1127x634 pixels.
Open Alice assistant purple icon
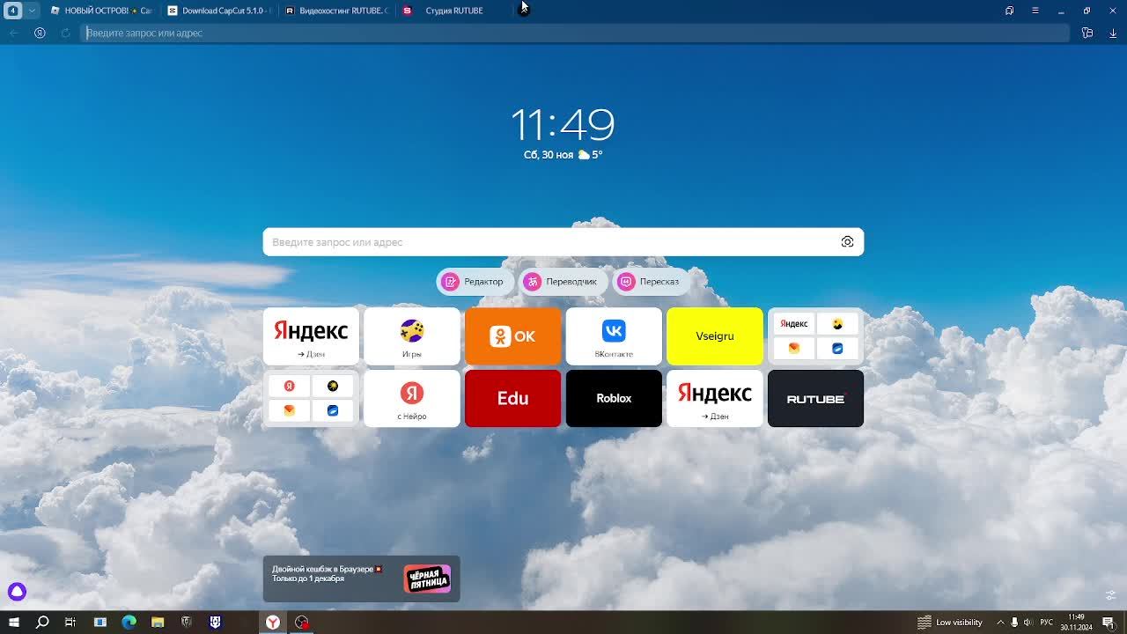tap(17, 592)
